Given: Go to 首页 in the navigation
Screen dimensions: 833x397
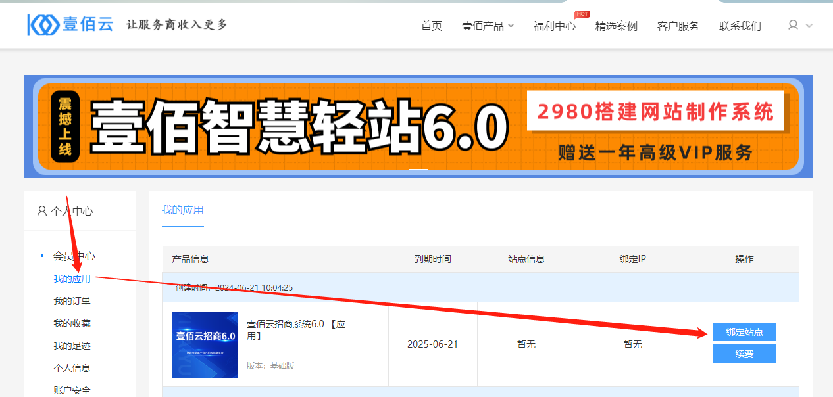Looking at the screenshot, I should click(x=432, y=26).
